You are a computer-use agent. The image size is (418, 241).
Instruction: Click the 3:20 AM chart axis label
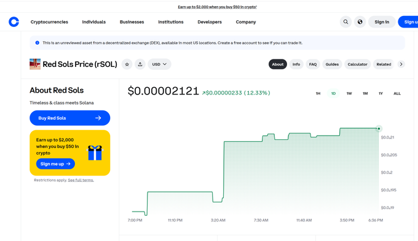[218, 220]
